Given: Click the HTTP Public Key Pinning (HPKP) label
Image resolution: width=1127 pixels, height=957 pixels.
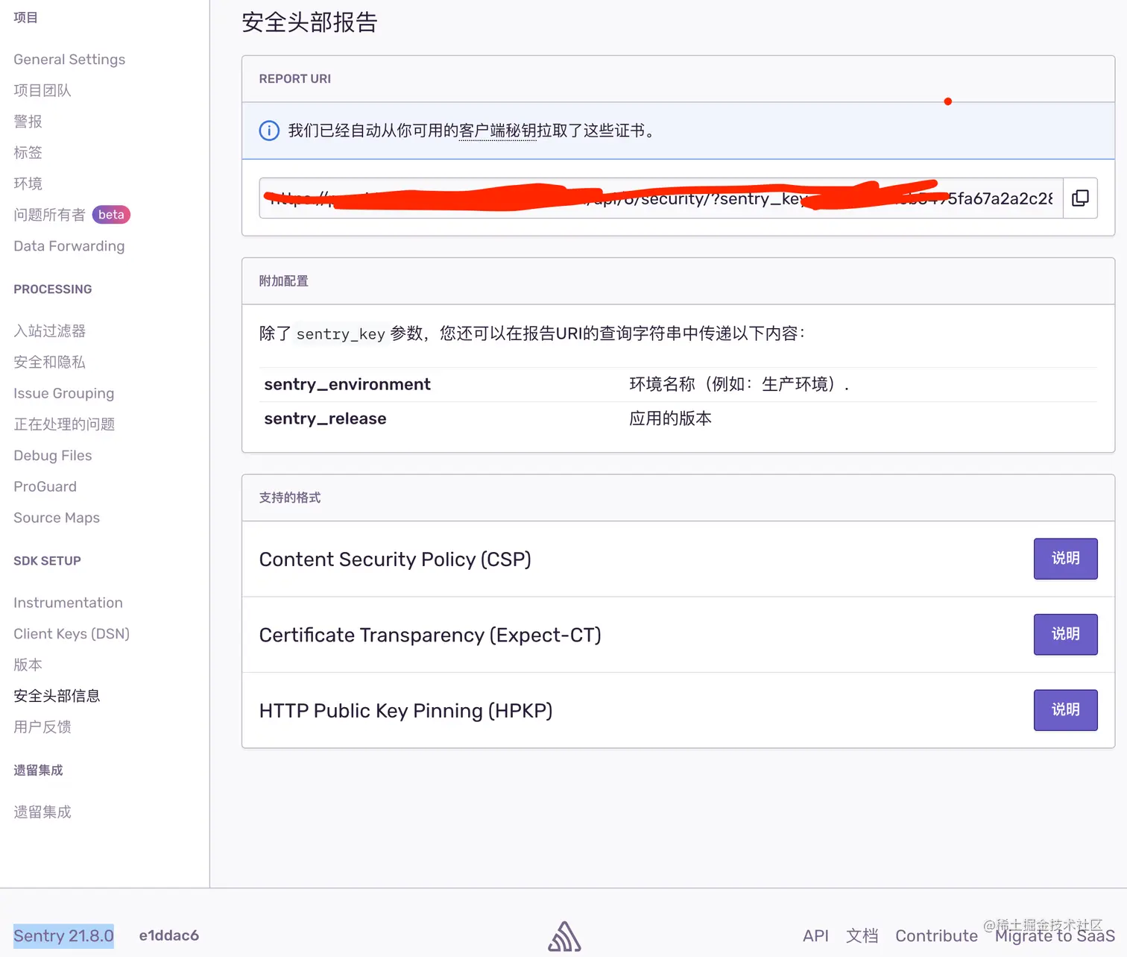Looking at the screenshot, I should coord(406,711).
